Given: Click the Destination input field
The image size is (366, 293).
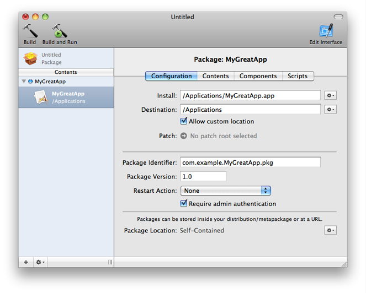Looking at the screenshot, I should pyautogui.click(x=250, y=110).
